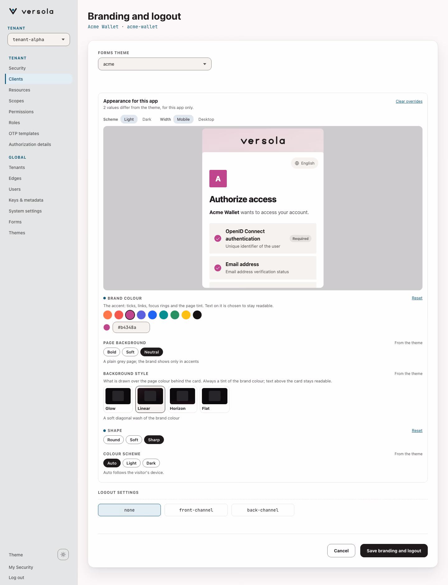Open the Forms theme acme dropdown
This screenshot has height=585, width=448.
(x=155, y=64)
